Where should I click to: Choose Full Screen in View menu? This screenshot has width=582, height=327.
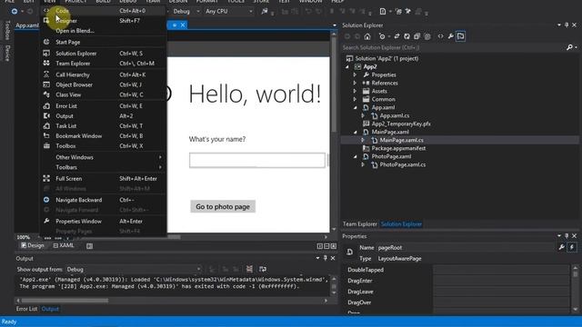103,179
